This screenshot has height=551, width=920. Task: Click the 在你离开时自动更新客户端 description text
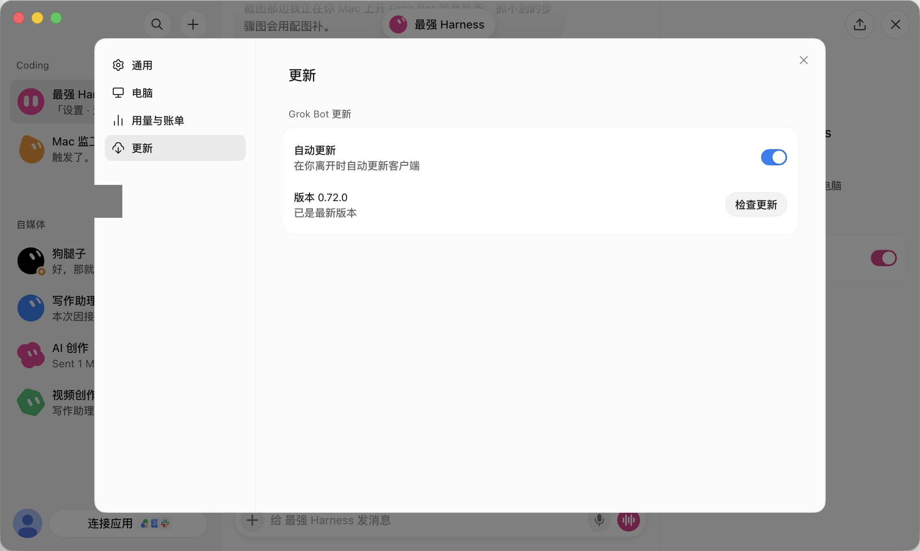point(357,166)
